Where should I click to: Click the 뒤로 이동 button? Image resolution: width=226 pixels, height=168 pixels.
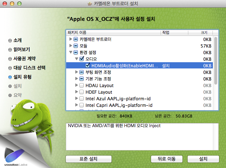(167, 159)
